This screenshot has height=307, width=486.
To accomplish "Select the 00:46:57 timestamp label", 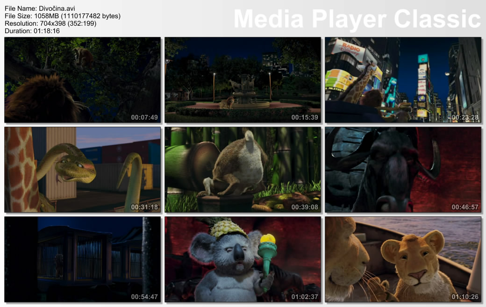I will click(465, 207).
